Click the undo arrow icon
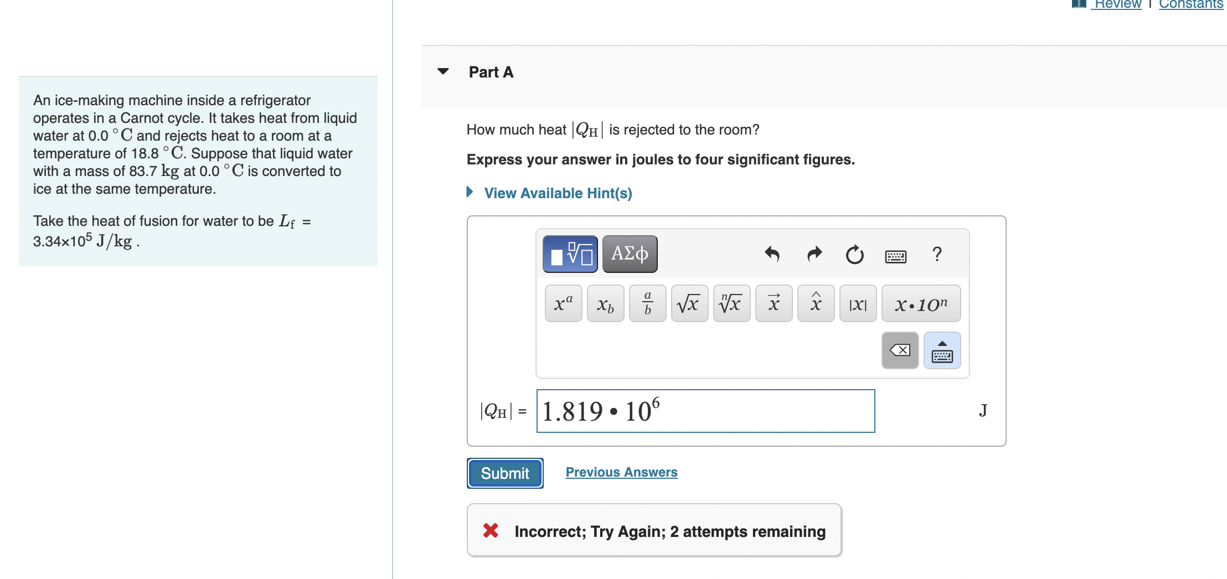Image resolution: width=1227 pixels, height=579 pixels. tap(772, 254)
